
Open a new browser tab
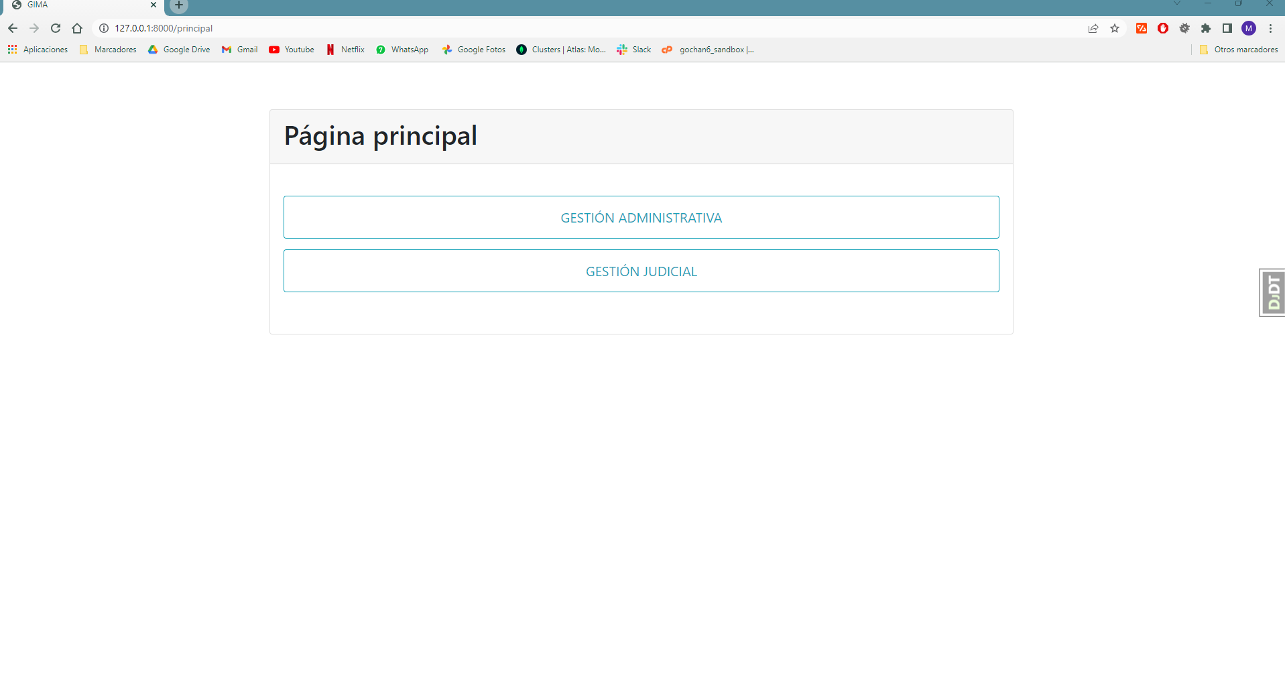pos(179,5)
